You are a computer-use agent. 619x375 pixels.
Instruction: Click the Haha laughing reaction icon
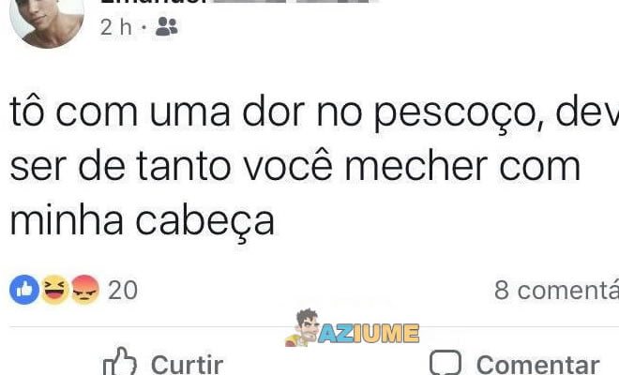55,290
